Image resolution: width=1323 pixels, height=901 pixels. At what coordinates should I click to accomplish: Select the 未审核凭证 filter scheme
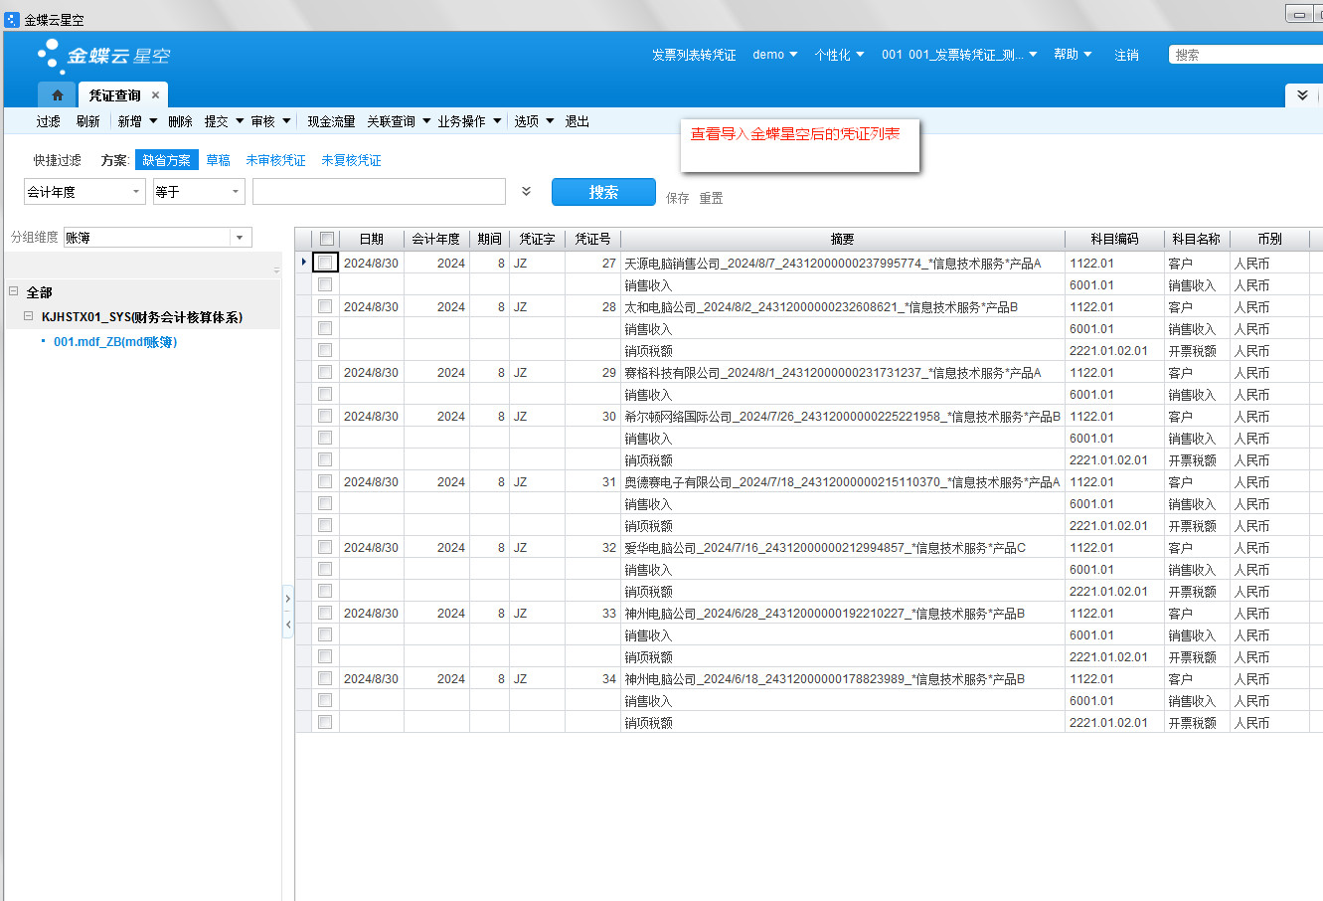pos(276,160)
